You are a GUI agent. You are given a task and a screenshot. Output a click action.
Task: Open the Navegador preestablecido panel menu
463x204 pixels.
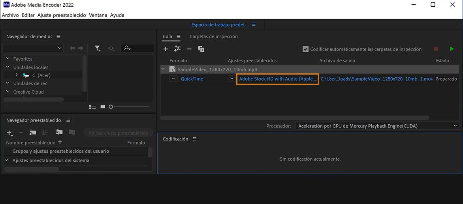point(68,120)
